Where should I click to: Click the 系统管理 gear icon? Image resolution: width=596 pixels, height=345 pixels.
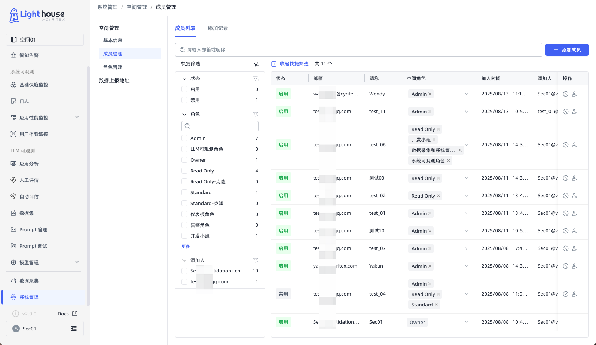coord(13,297)
